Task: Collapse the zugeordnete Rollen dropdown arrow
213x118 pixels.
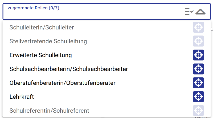Action: click(x=200, y=12)
